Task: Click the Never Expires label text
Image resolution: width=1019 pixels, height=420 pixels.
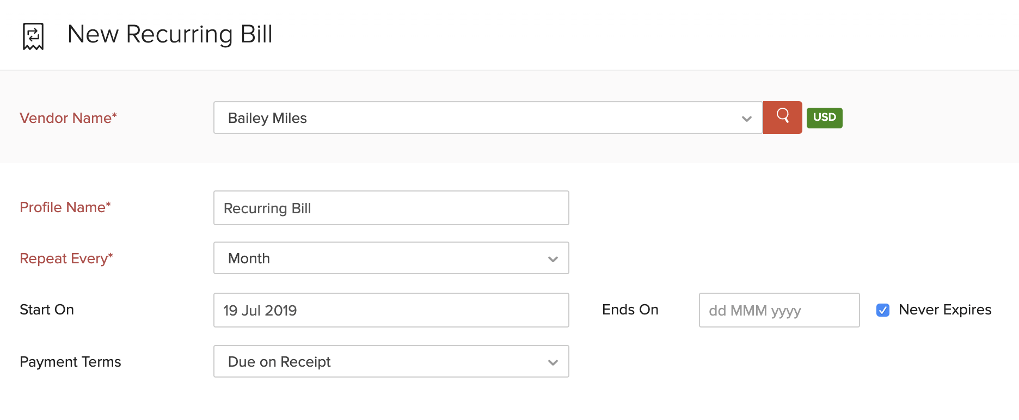Action: pos(944,310)
